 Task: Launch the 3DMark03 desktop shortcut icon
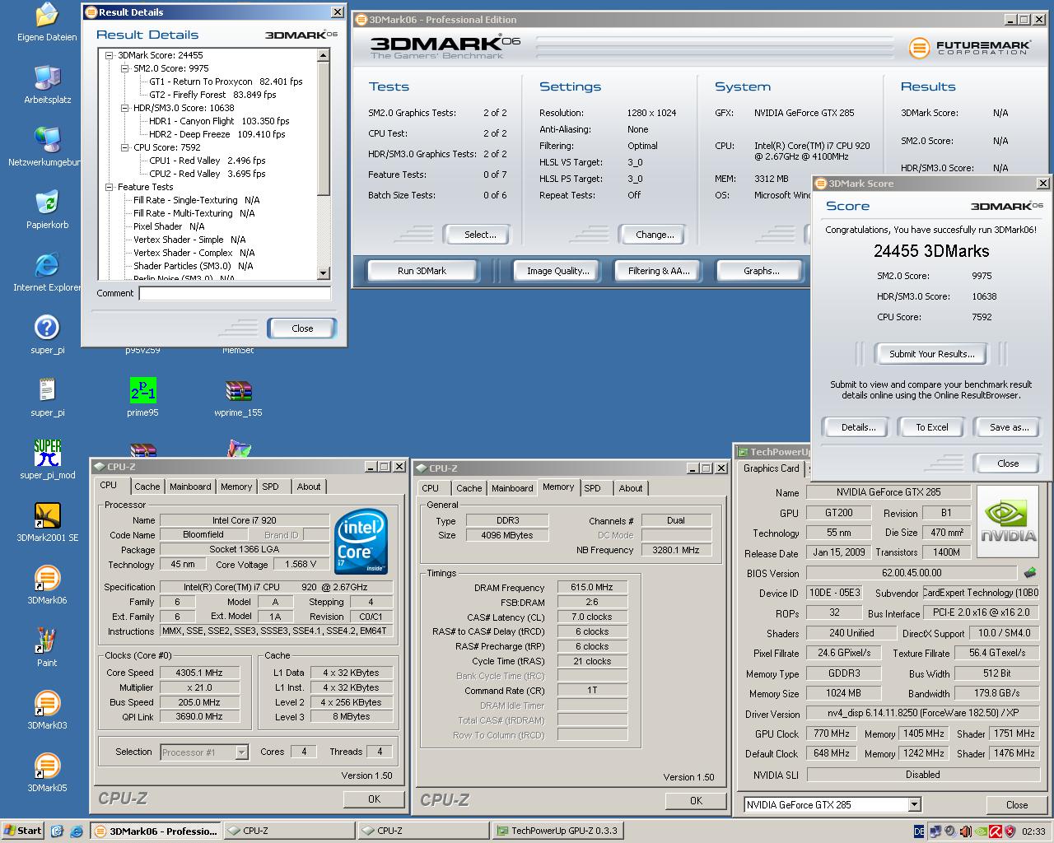click(47, 703)
